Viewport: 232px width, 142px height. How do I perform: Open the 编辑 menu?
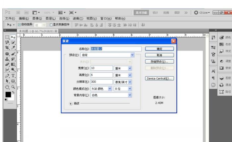pos(24,19)
